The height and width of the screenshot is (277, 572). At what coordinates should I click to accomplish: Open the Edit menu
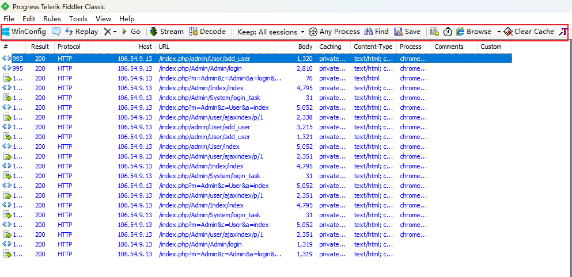tap(29, 18)
